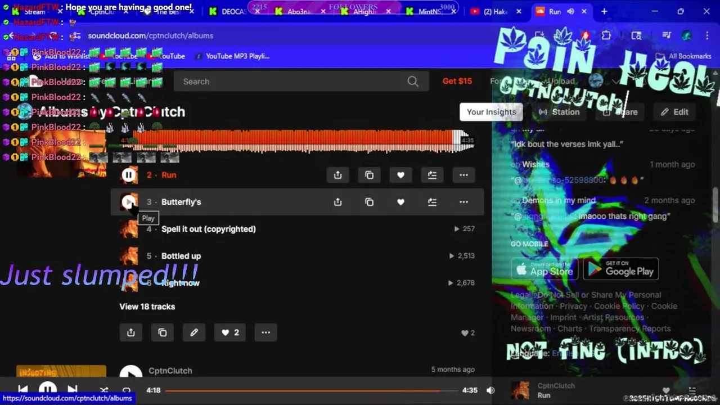
Task: Play the track Butterfly's
Action: tap(129, 202)
